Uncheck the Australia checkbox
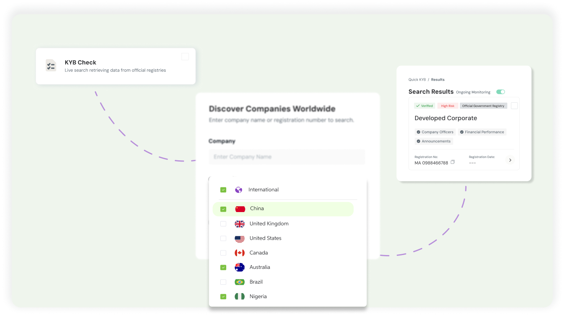 [223, 267]
